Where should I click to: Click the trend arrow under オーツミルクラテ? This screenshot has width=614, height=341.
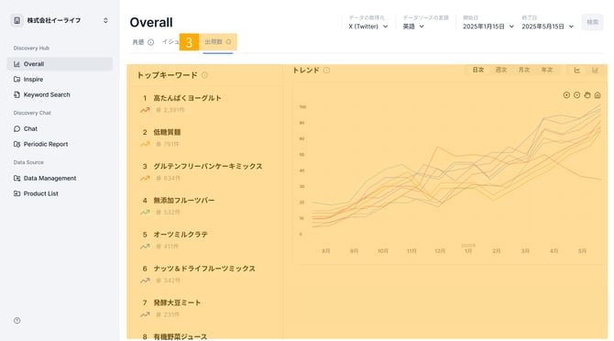pos(145,247)
